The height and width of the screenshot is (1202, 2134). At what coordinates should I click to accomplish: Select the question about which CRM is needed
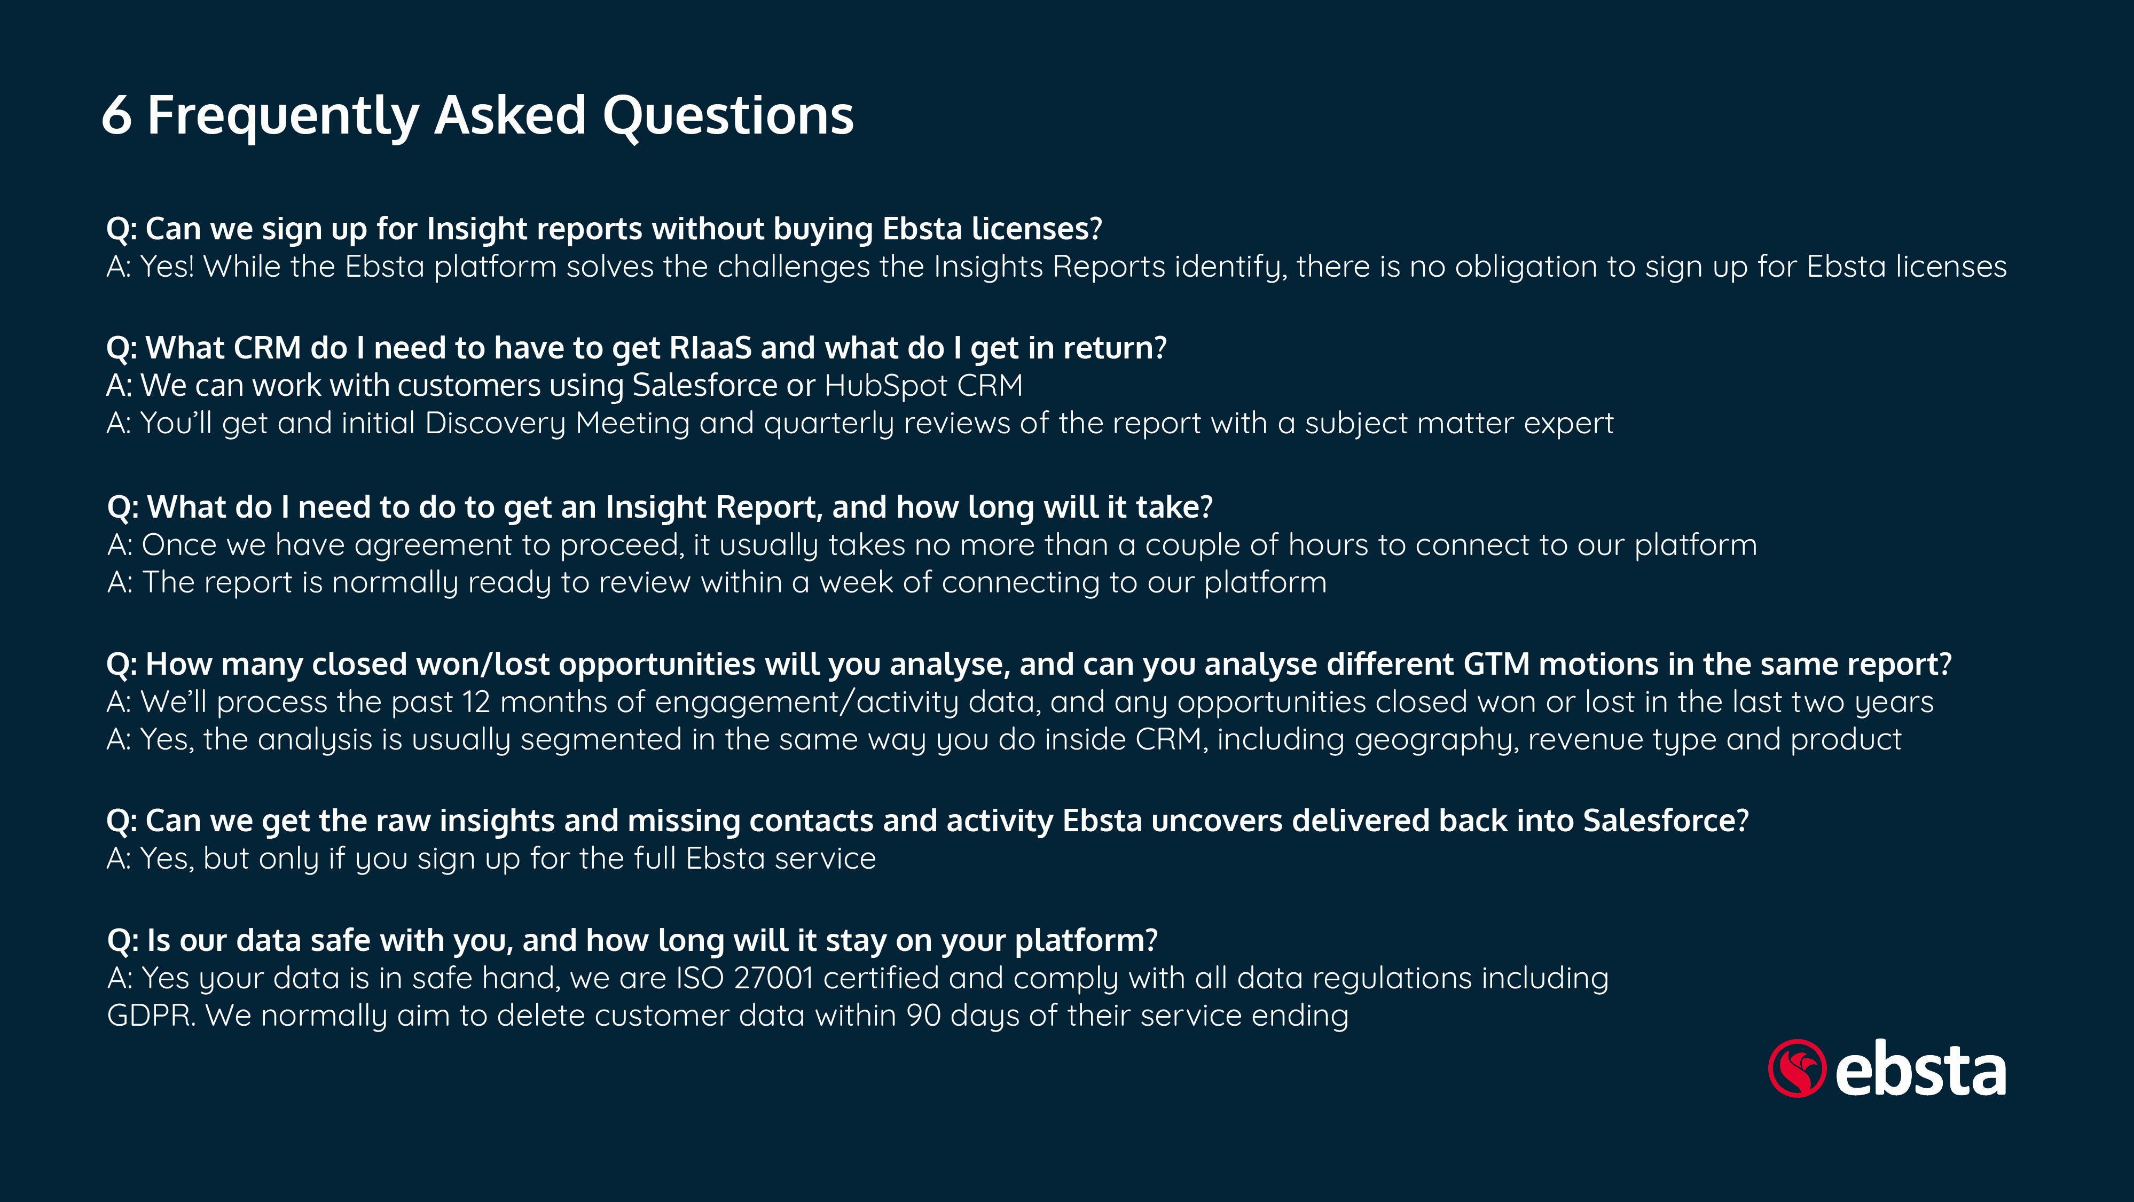click(636, 348)
